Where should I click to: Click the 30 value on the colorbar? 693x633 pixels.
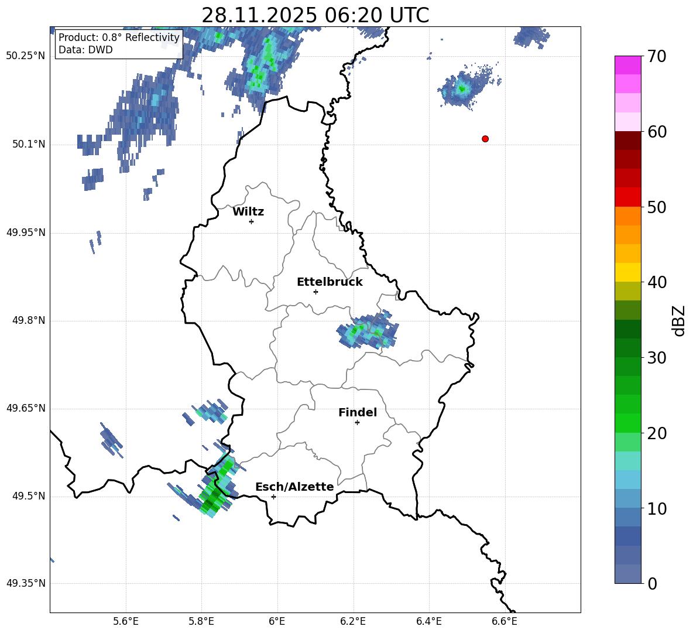tap(657, 358)
